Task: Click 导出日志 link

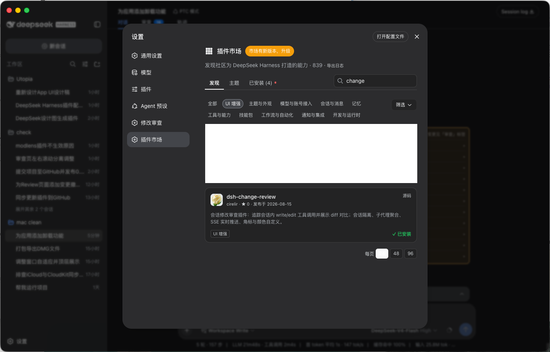Action: 335,66
